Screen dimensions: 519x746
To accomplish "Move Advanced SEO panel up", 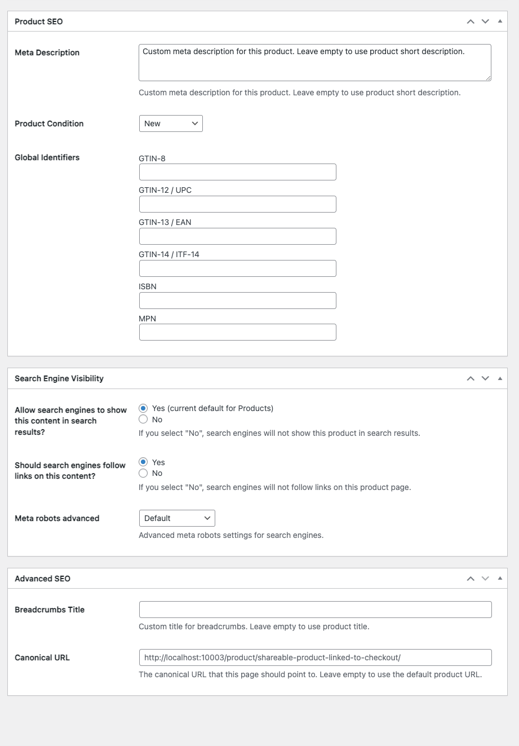I will click(x=471, y=579).
